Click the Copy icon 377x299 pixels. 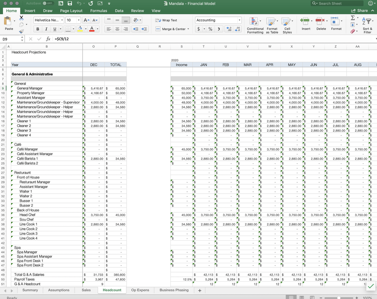pyautogui.click(x=21, y=24)
